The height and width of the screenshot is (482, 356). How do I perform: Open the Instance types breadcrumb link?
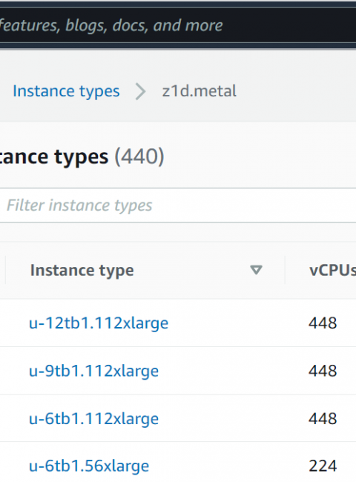pos(66,91)
